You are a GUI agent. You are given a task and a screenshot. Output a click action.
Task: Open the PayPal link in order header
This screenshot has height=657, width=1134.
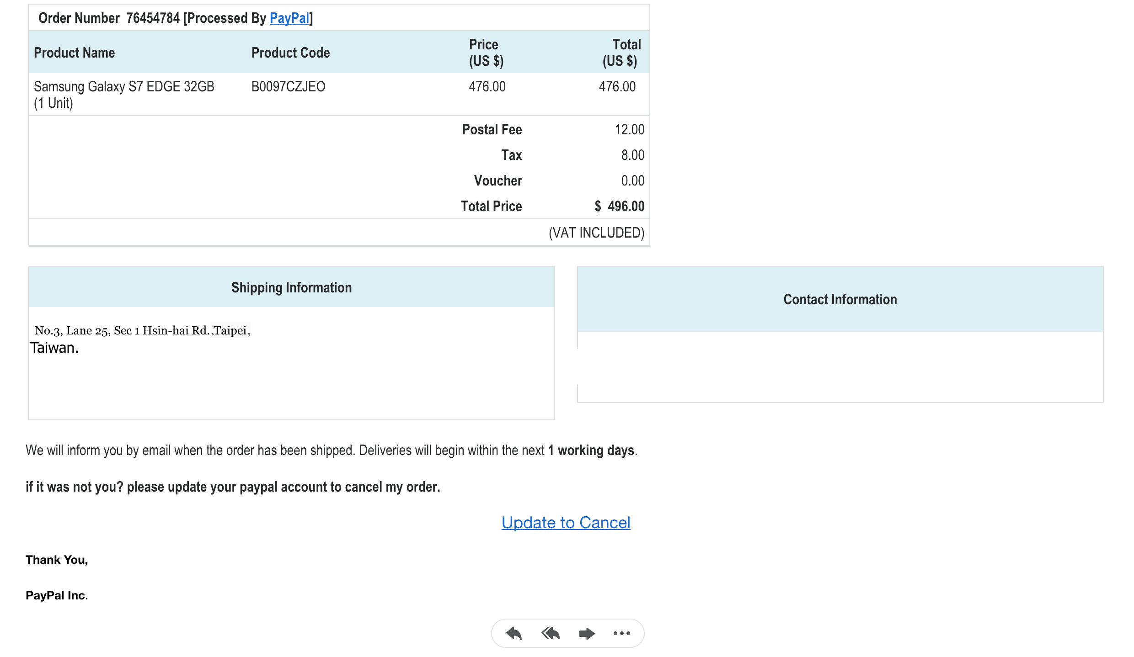(289, 18)
